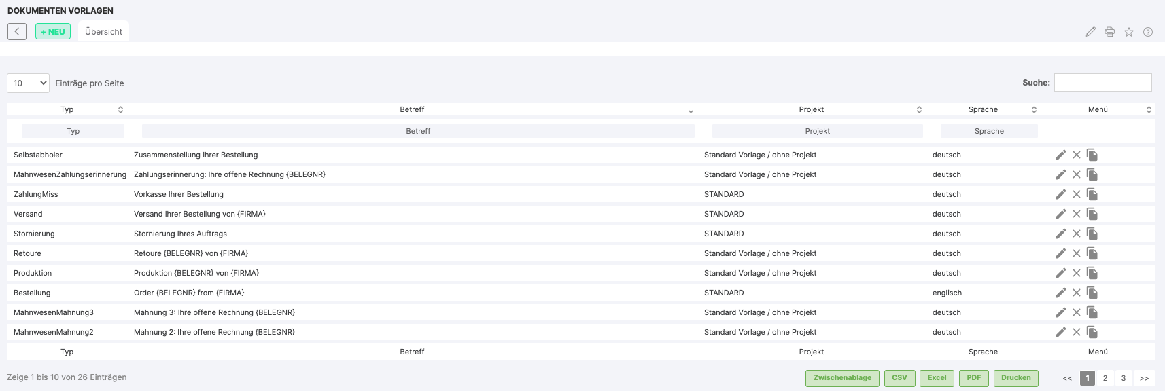Export table using the Excel button

(x=937, y=378)
